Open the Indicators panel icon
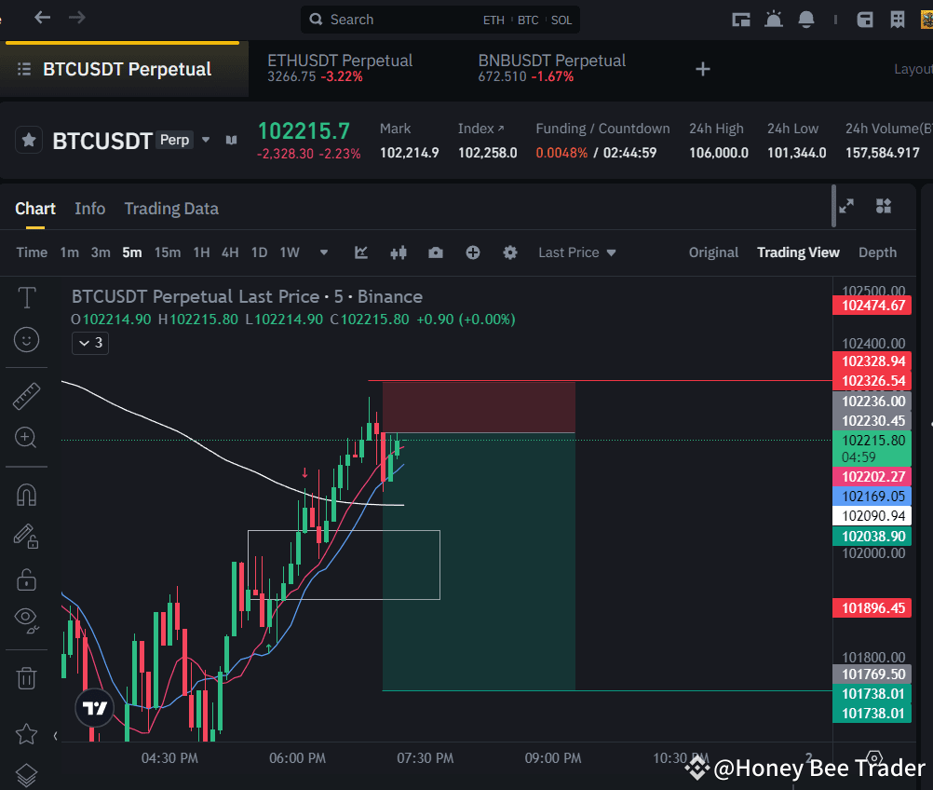 pos(361,252)
